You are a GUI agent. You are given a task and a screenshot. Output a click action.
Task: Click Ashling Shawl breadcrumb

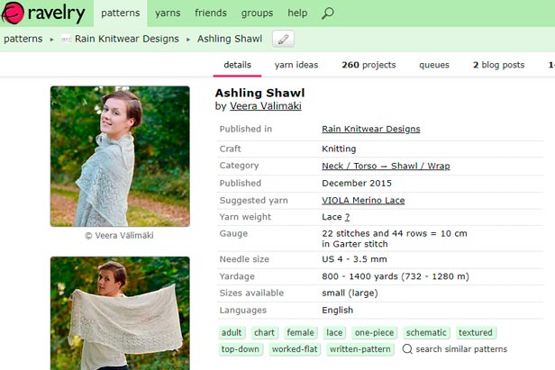point(230,39)
